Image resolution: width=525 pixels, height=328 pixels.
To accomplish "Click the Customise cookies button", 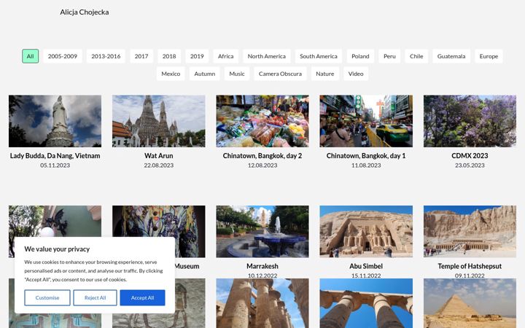I will tap(47, 297).
